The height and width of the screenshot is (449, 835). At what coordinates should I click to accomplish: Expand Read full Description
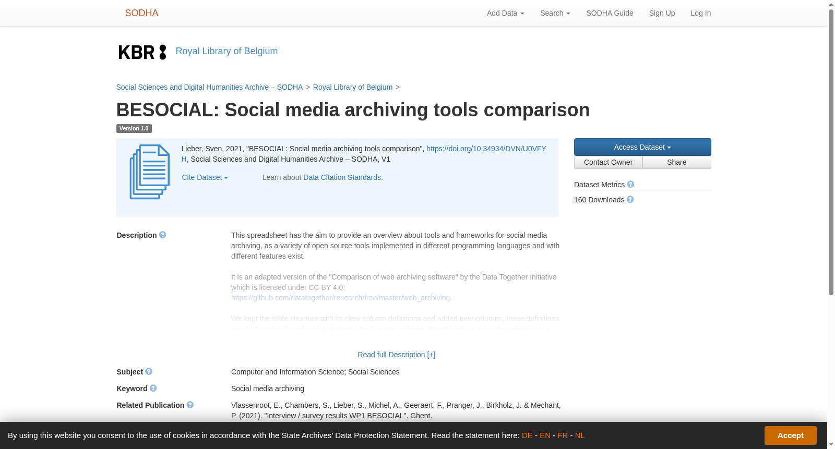coord(396,355)
